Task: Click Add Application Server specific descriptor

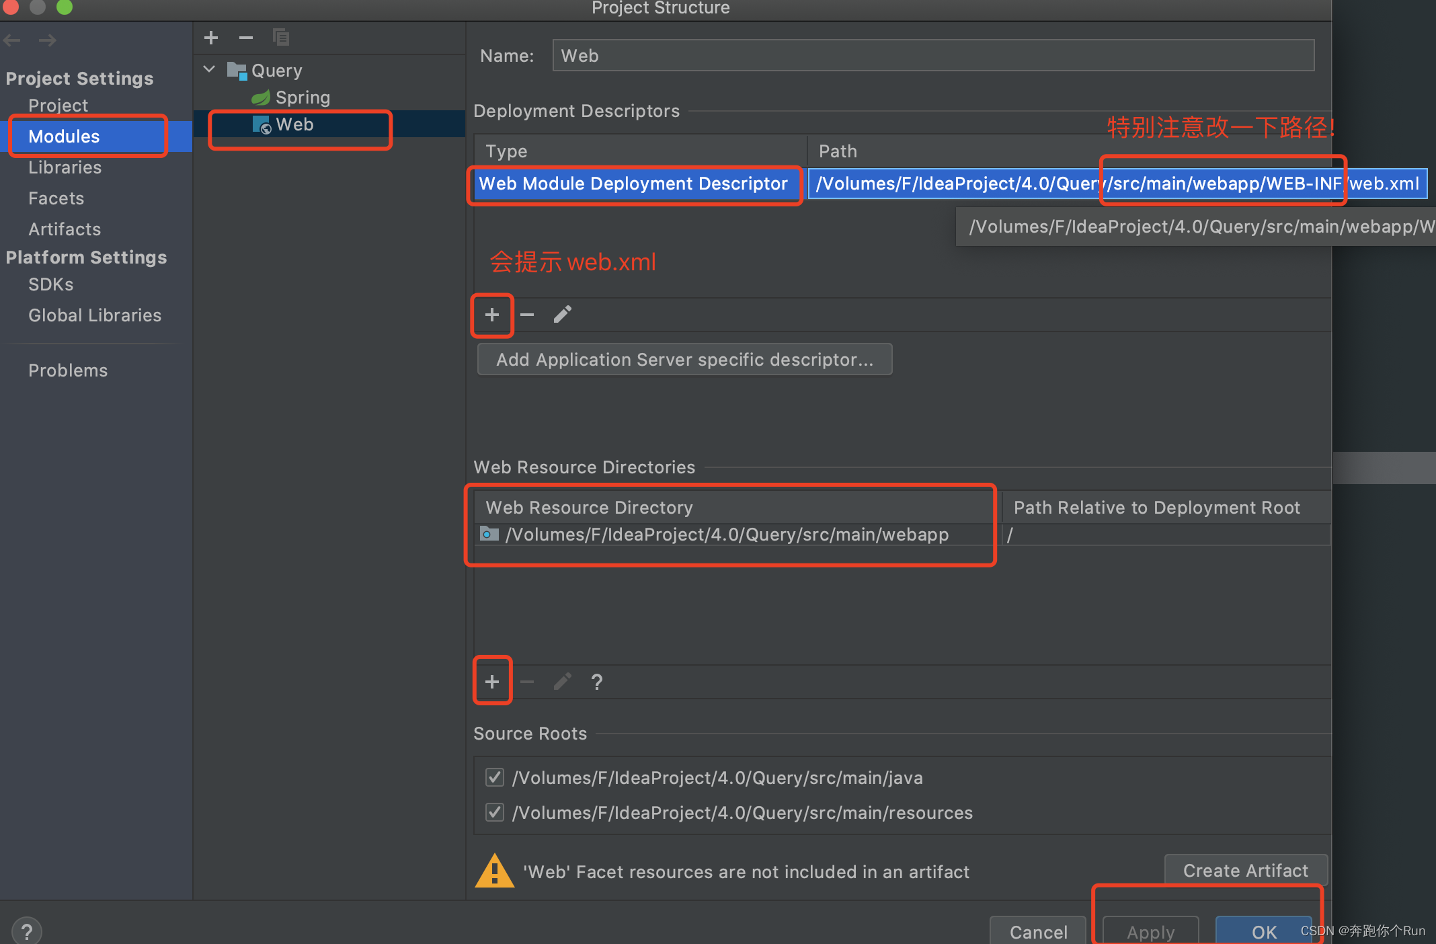Action: click(x=684, y=359)
